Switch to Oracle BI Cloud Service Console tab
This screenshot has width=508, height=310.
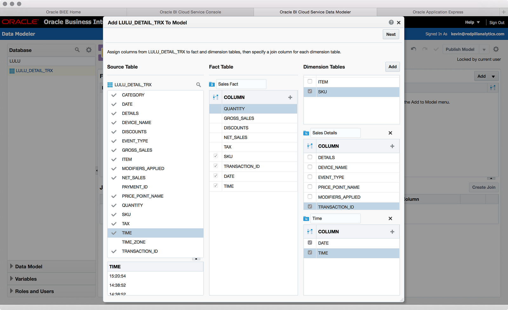pos(190,12)
